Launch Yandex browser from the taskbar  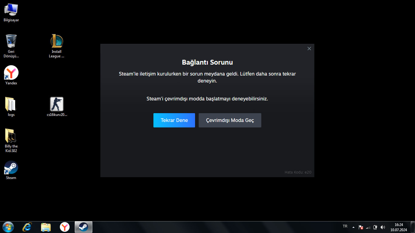click(x=64, y=227)
